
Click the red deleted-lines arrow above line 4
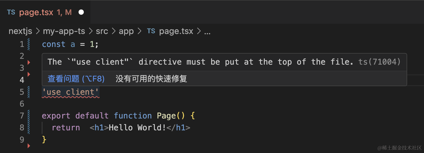[29, 74]
